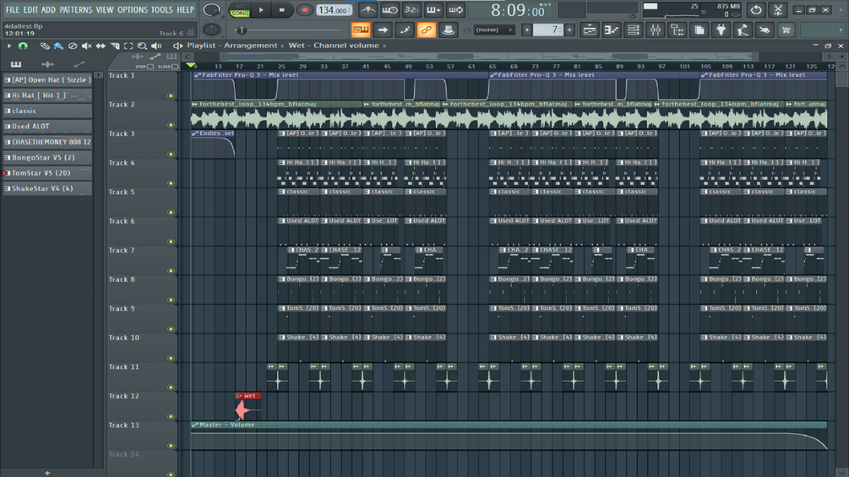Select the Slip tool in playlist toolbar
This screenshot has width=849, height=477.
click(101, 46)
